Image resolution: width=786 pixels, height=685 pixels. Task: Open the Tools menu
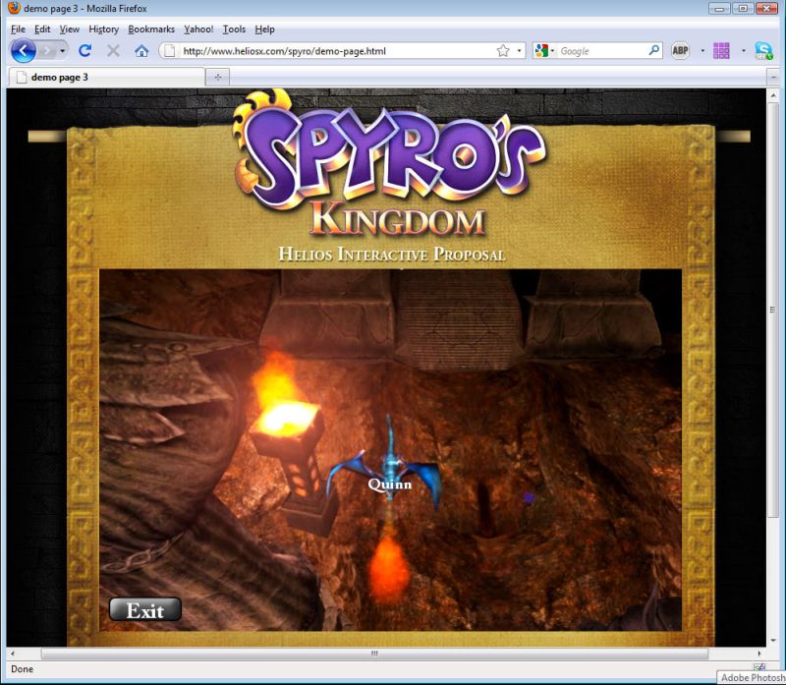click(x=234, y=29)
